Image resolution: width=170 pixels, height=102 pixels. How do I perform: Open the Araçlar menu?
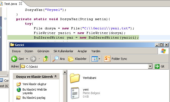pos(82,51)
